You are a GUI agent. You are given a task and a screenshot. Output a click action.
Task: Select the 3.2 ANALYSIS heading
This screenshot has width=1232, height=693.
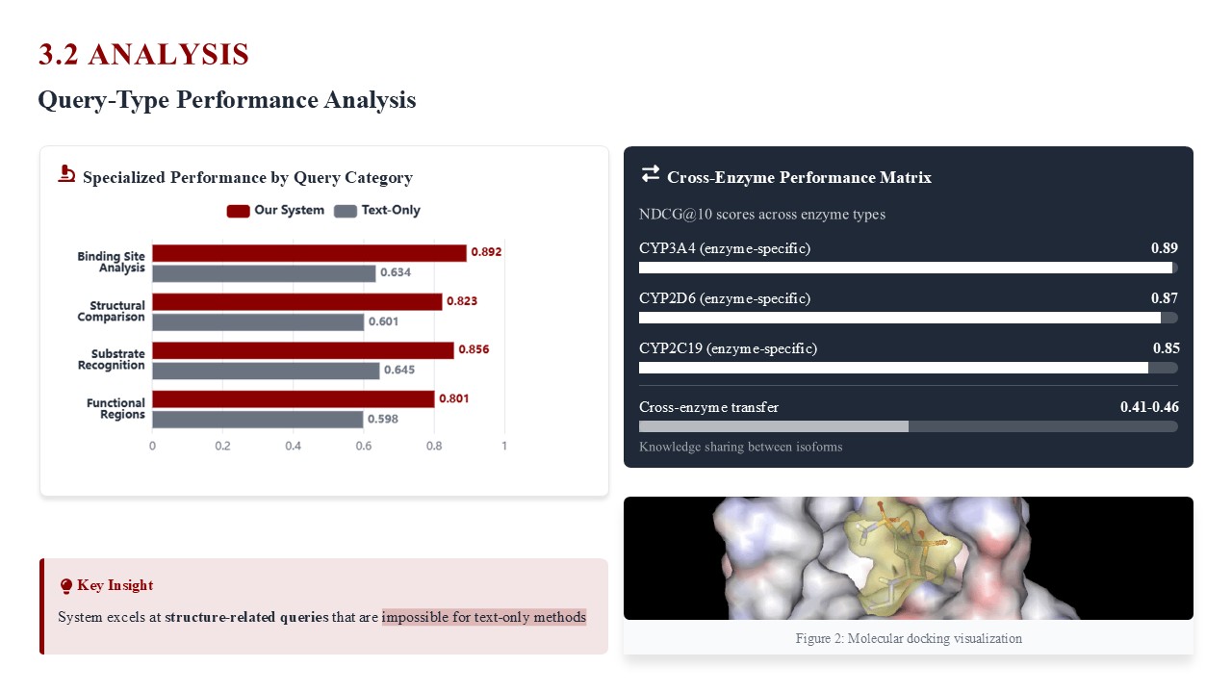coord(143,54)
